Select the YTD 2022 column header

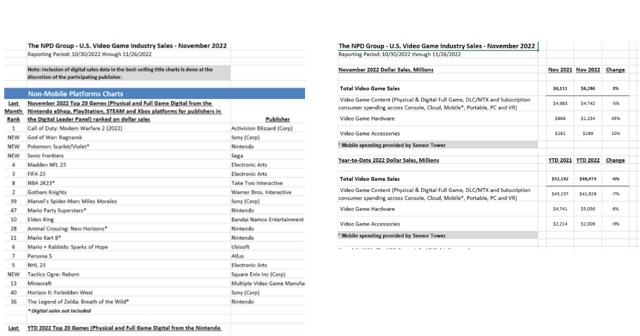(588, 160)
